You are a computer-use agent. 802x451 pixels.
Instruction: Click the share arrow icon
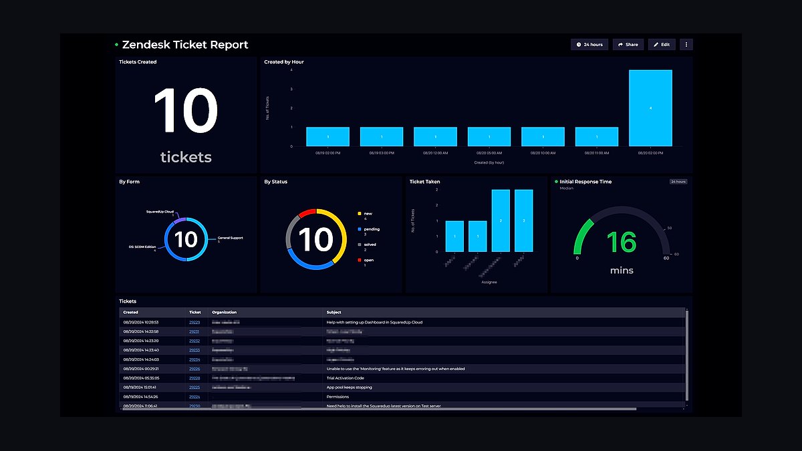pos(620,45)
